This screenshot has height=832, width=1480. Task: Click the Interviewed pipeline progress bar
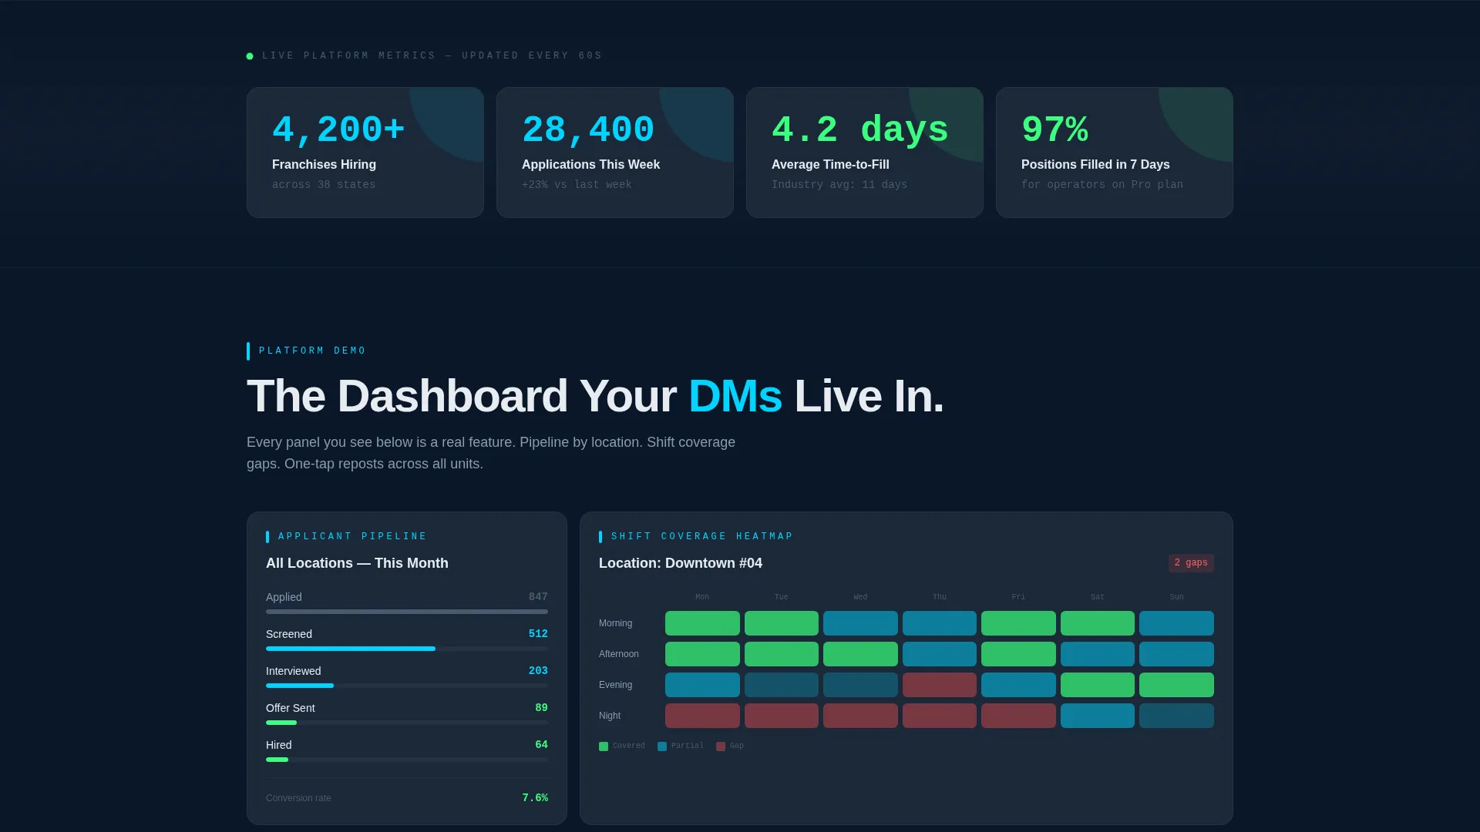click(407, 686)
